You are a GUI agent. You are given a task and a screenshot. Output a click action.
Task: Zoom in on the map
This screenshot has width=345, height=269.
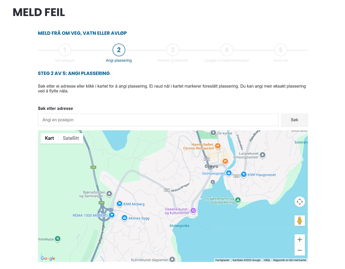click(x=300, y=240)
